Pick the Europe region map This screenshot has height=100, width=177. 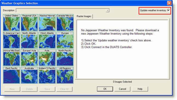(65, 40)
